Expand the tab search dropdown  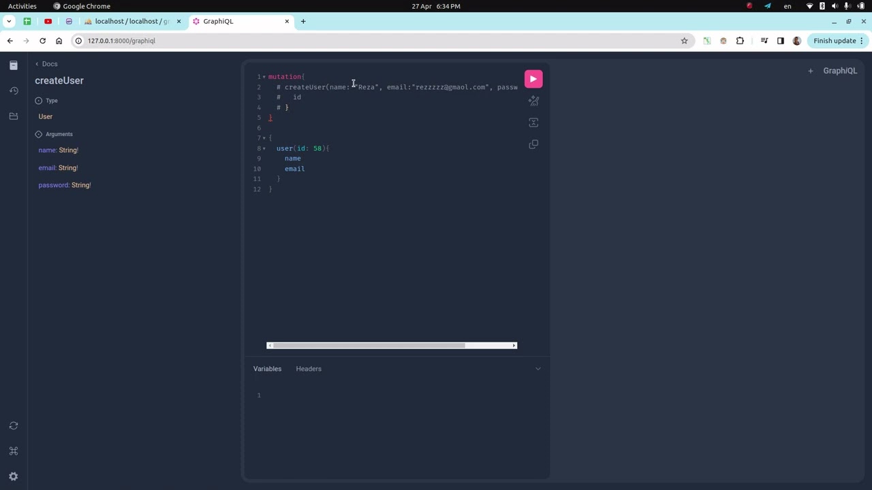[x=8, y=21]
